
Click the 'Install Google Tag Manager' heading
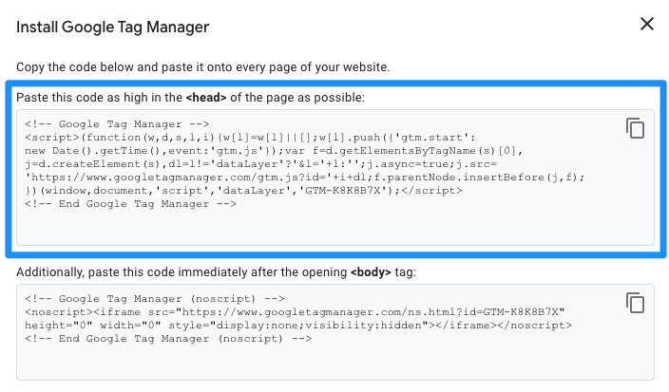click(x=113, y=27)
